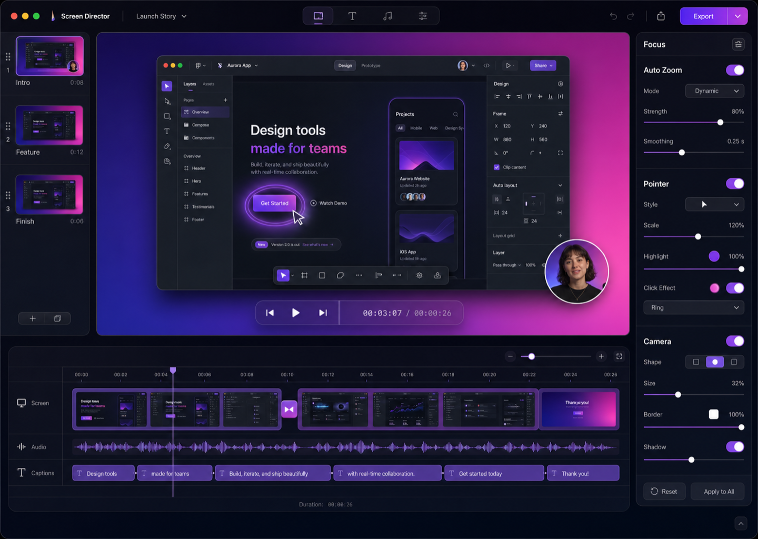The image size is (758, 539).
Task: Open the Text tab in top toolbar
Action: tap(352, 16)
